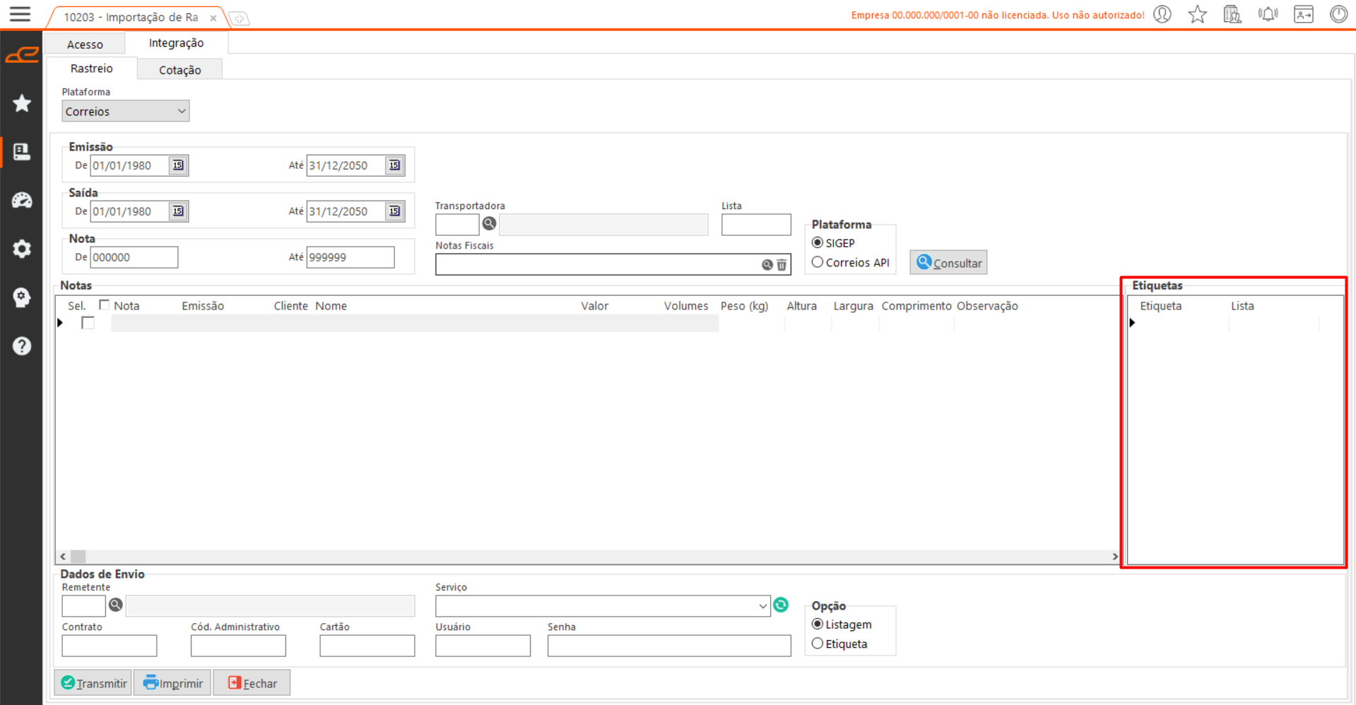Click the trash icon in Notas Fiscais
The image size is (1356, 705).
[782, 265]
